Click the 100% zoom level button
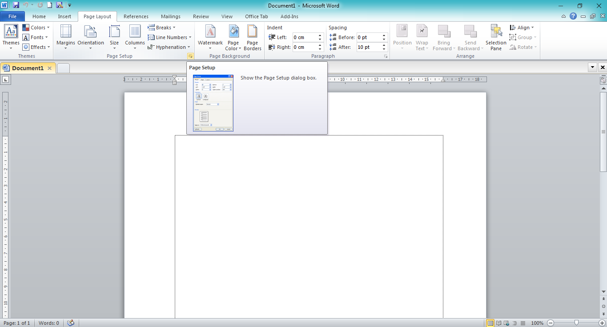The image size is (607, 327). point(537,323)
